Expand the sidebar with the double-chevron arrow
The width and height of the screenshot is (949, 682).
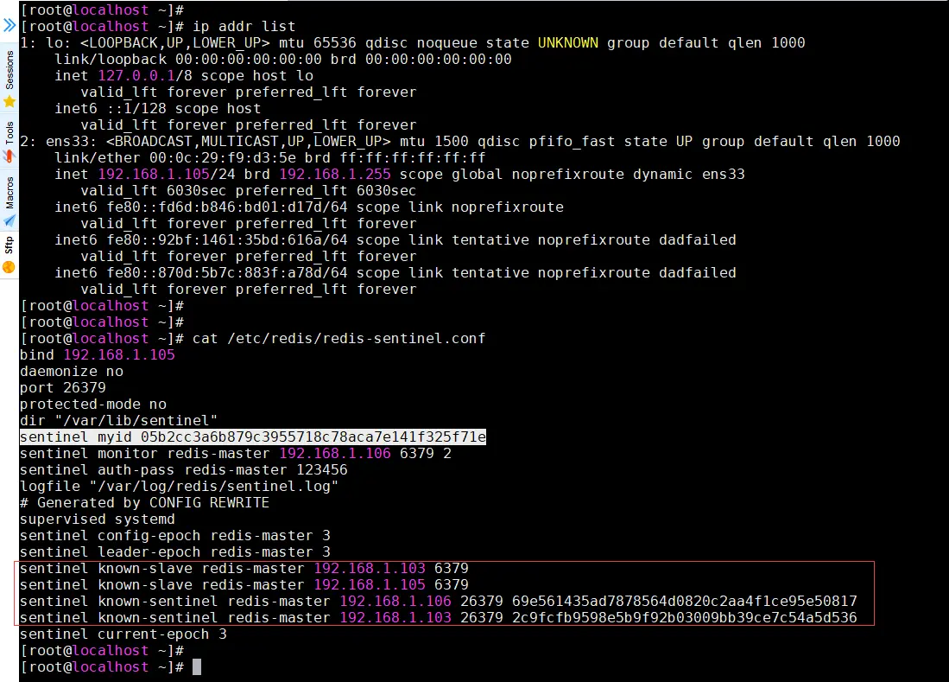click(x=9, y=25)
